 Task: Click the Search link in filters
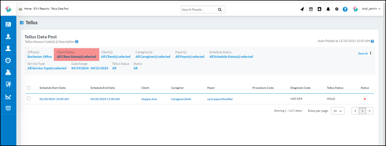tap(363, 54)
